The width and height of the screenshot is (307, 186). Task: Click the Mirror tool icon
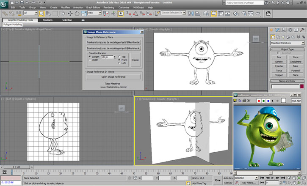click(x=191, y=14)
